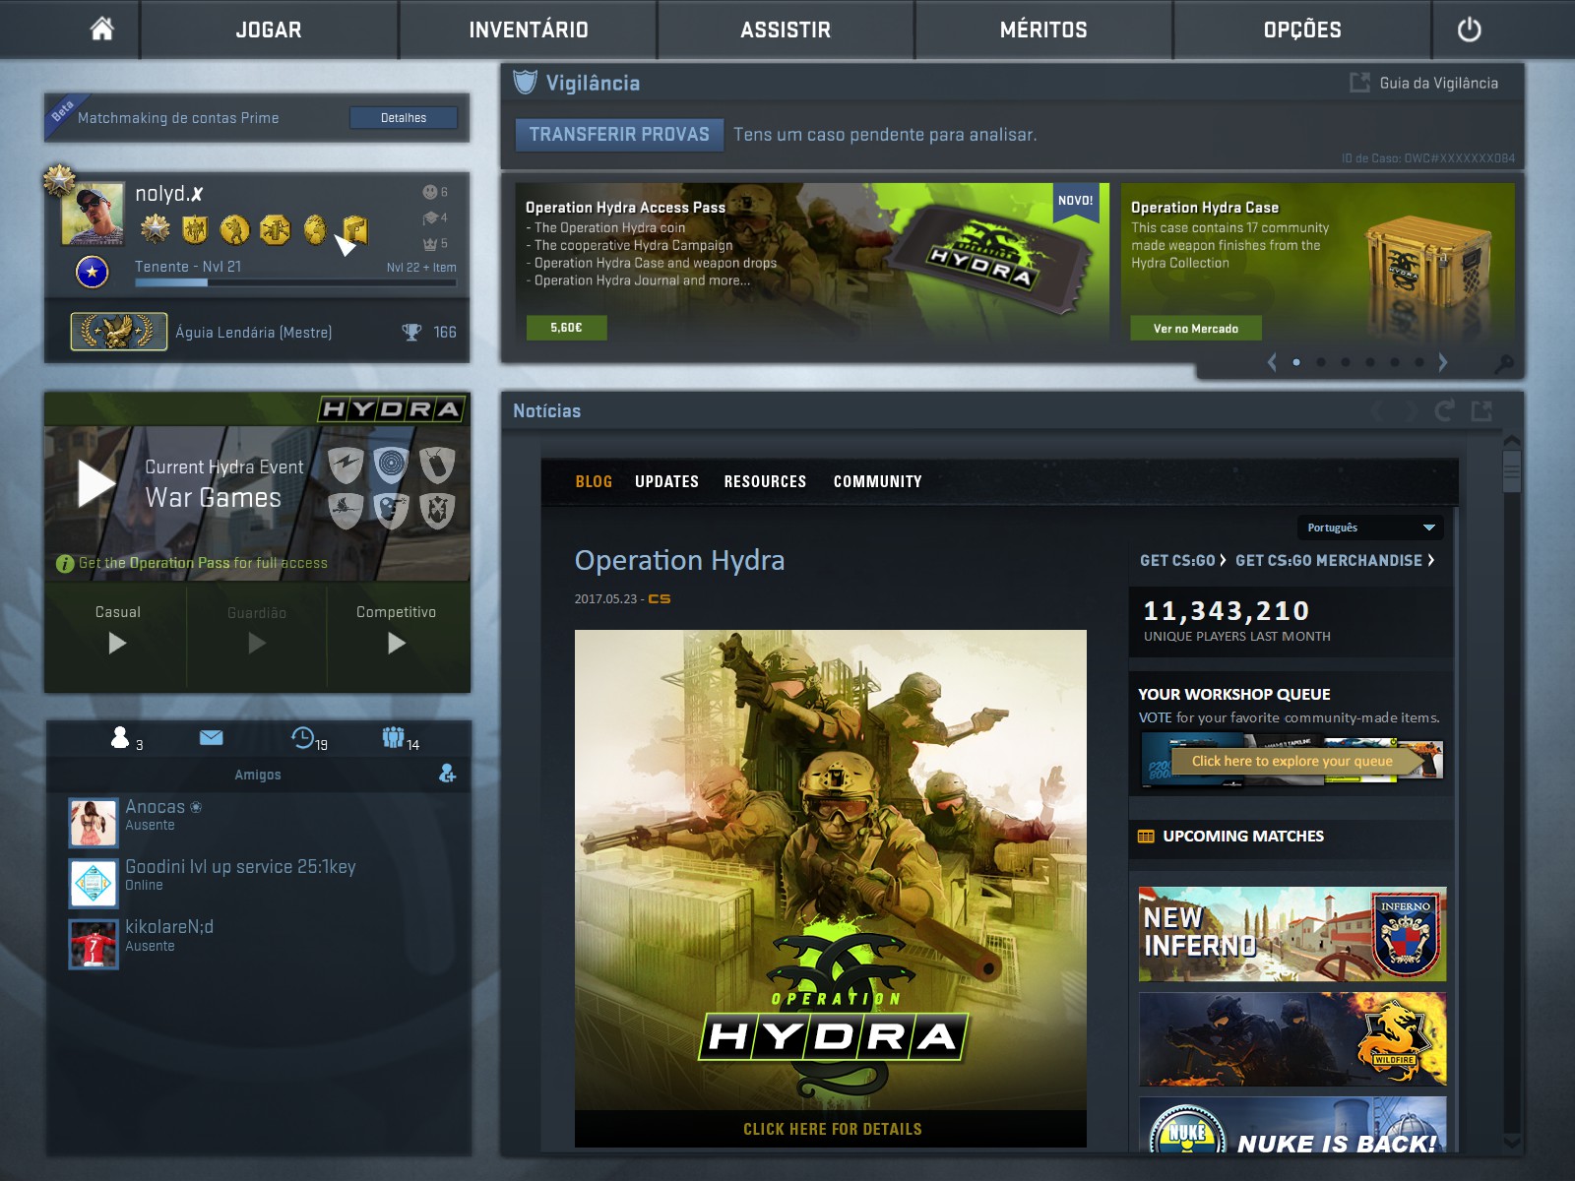Open the MÉRITOS menu

tap(1043, 30)
